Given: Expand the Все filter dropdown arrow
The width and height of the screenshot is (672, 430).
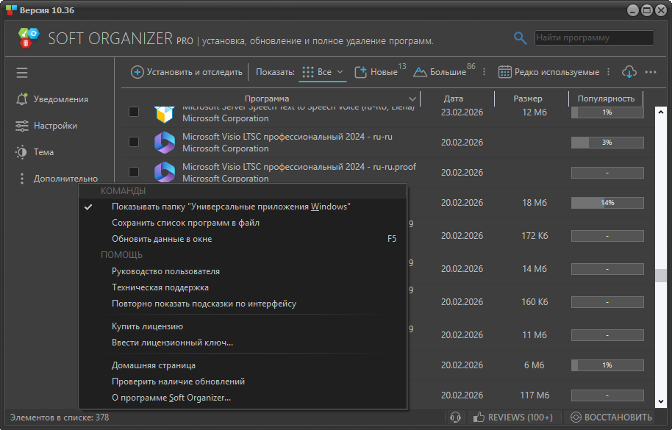Looking at the screenshot, I should coord(340,72).
